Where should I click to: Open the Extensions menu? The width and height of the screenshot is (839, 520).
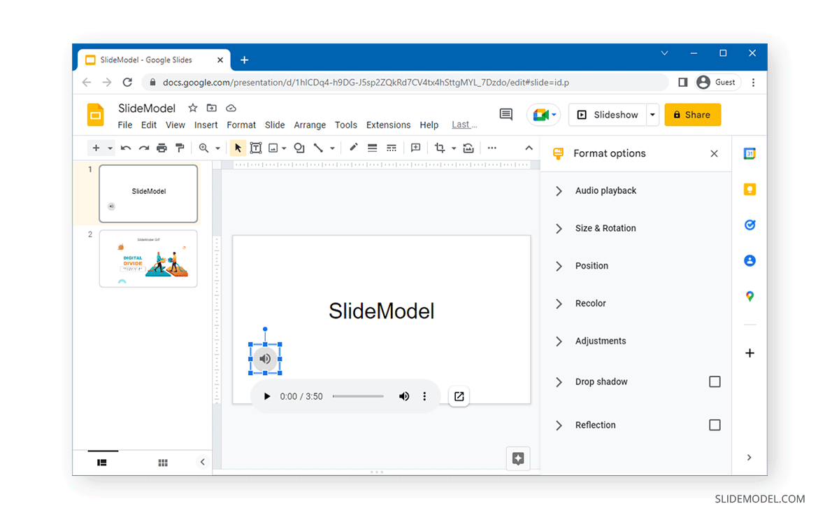pos(388,125)
